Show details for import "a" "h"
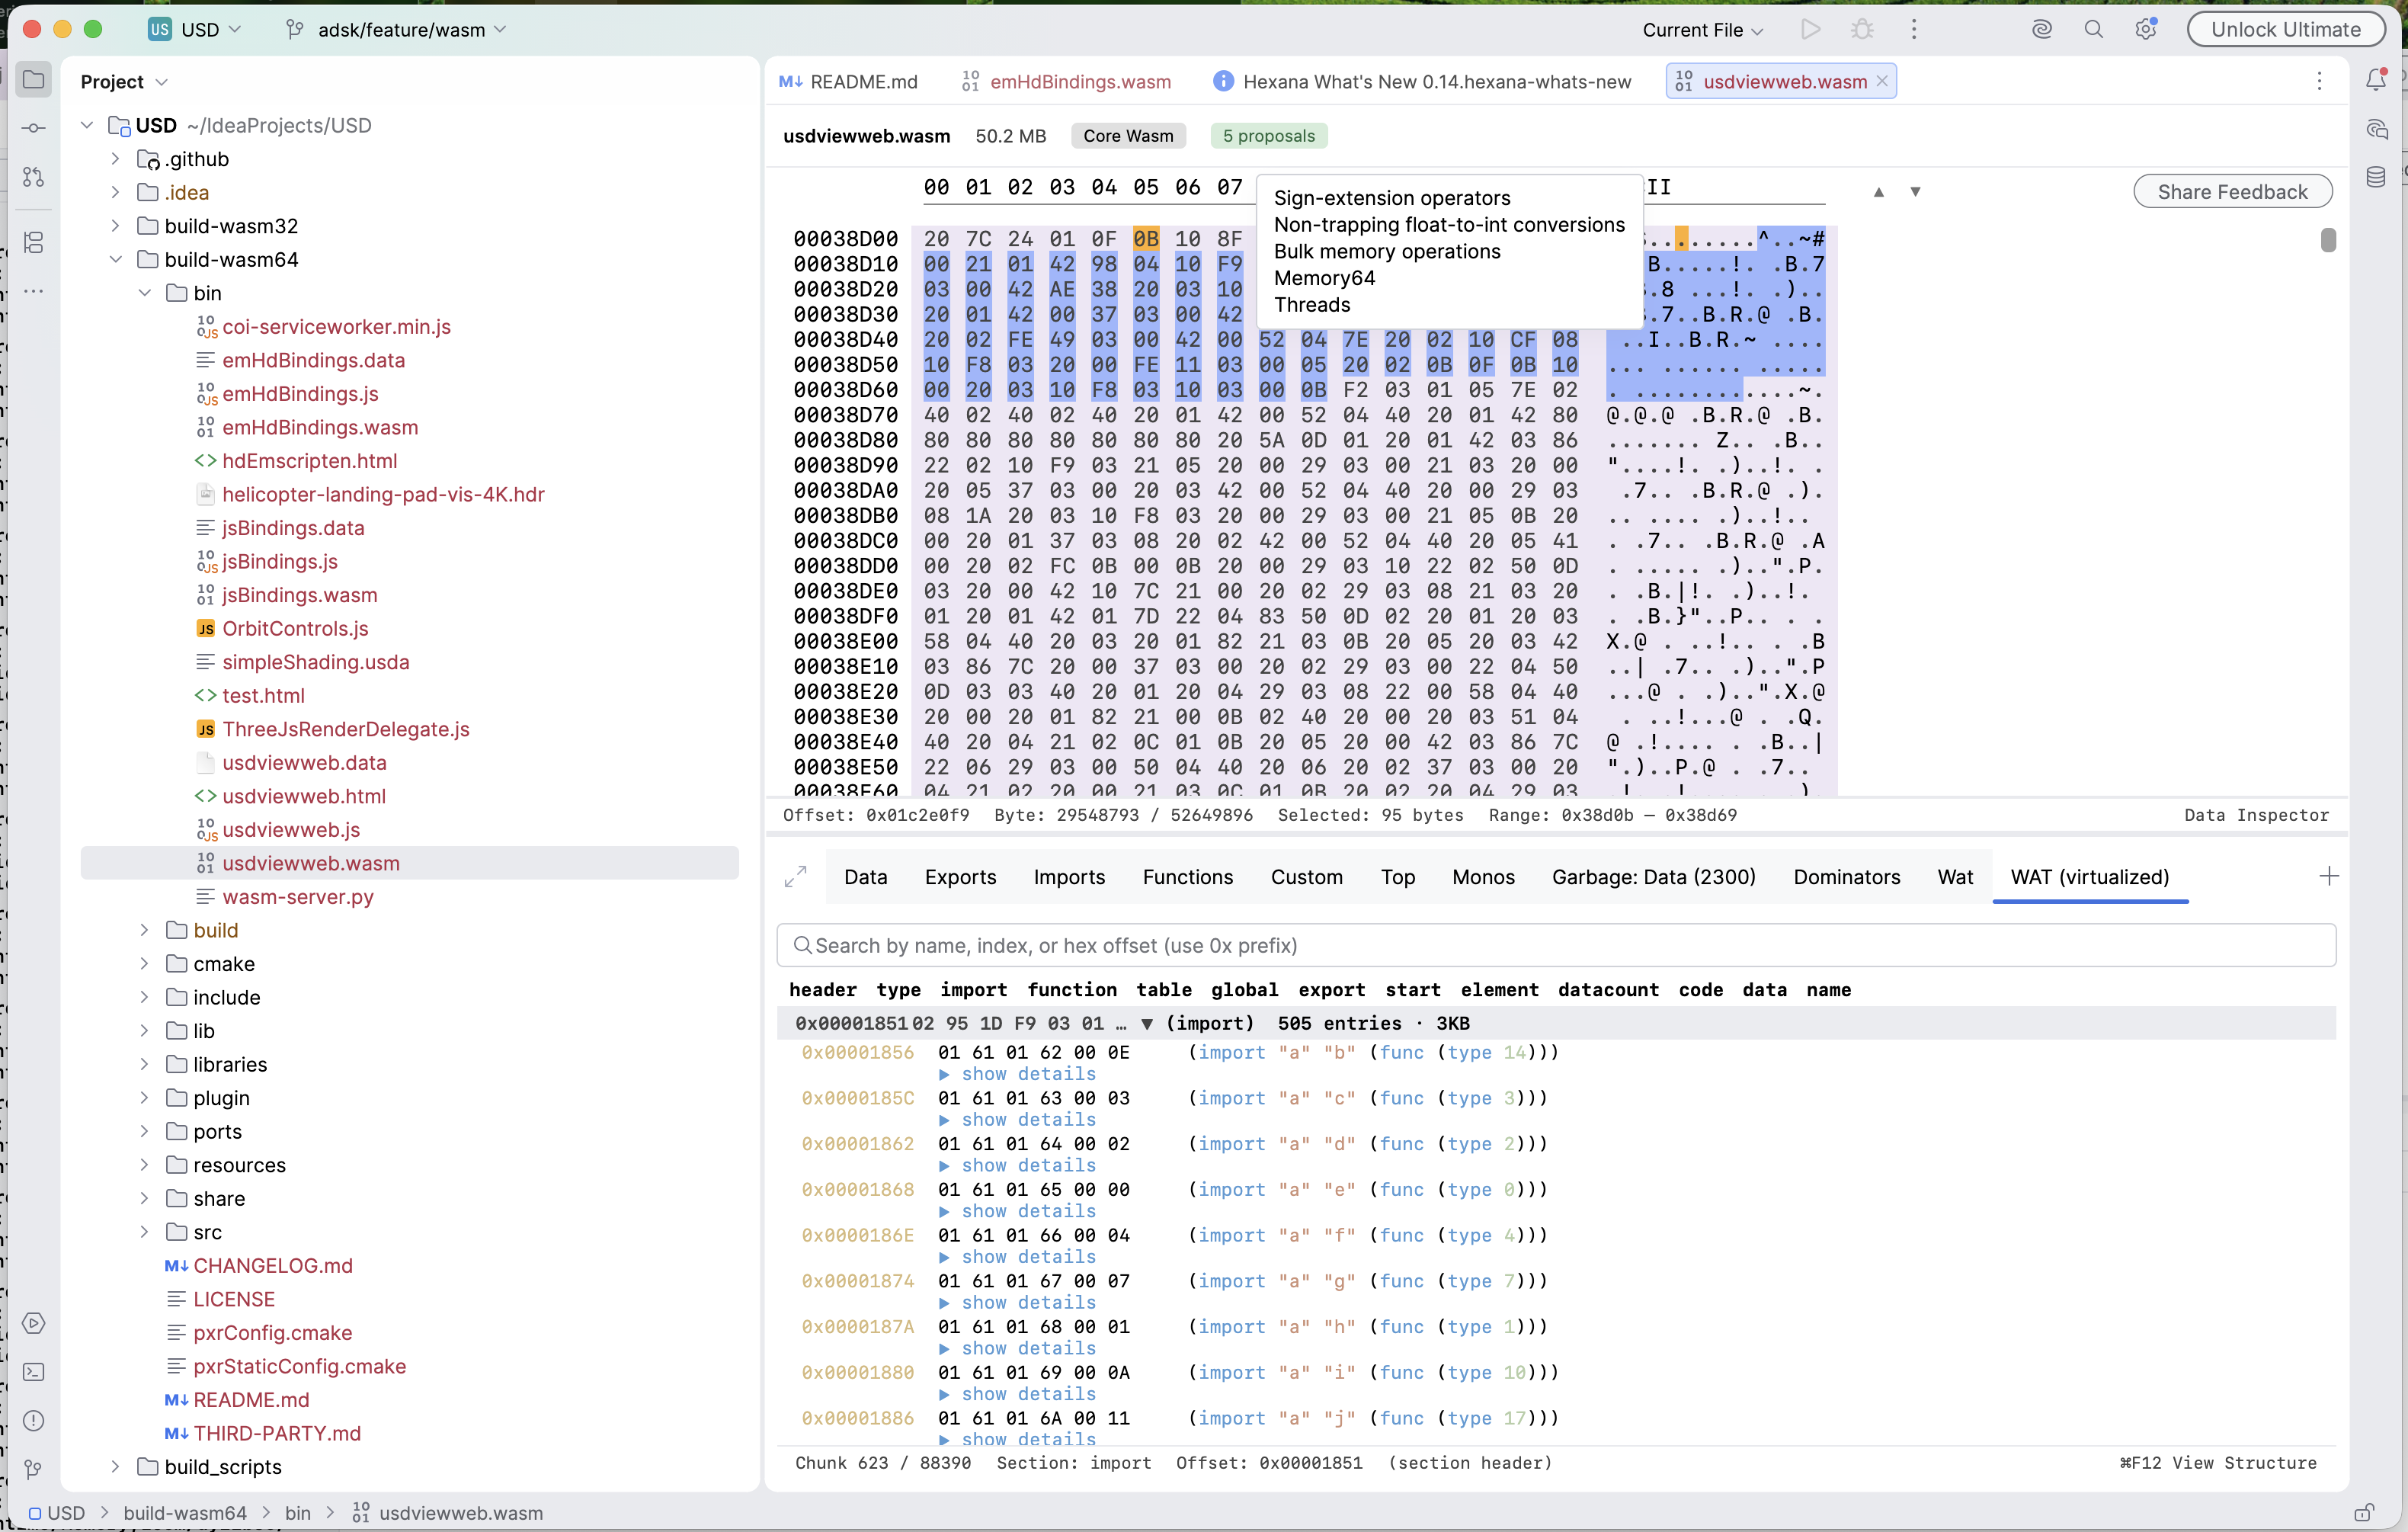 point(1018,1347)
